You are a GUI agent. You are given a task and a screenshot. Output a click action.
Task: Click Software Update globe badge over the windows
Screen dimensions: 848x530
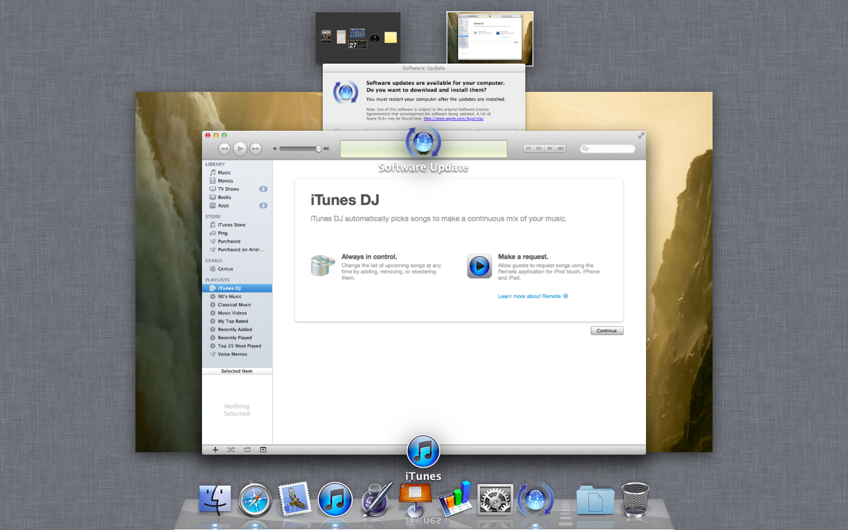423,143
